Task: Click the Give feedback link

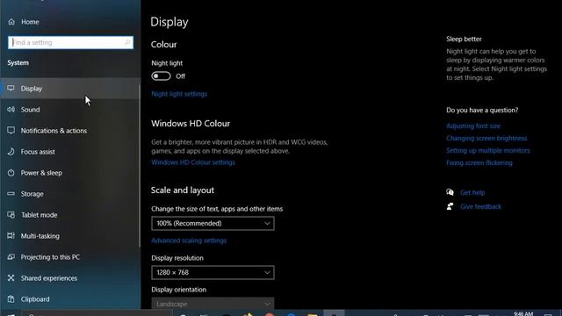Action: (480, 206)
